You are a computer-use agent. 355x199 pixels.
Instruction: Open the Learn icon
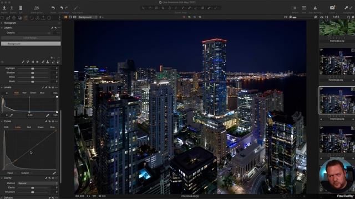(x=332, y=8)
